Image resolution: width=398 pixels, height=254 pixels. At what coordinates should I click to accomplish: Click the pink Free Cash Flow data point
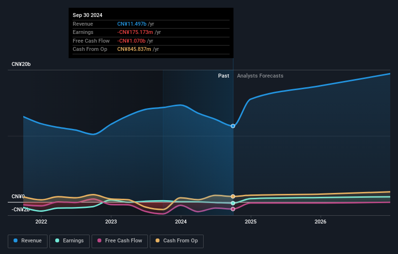(233, 209)
